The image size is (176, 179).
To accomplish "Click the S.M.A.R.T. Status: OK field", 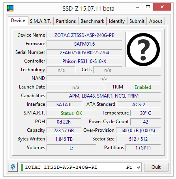I will tap(71, 113).
